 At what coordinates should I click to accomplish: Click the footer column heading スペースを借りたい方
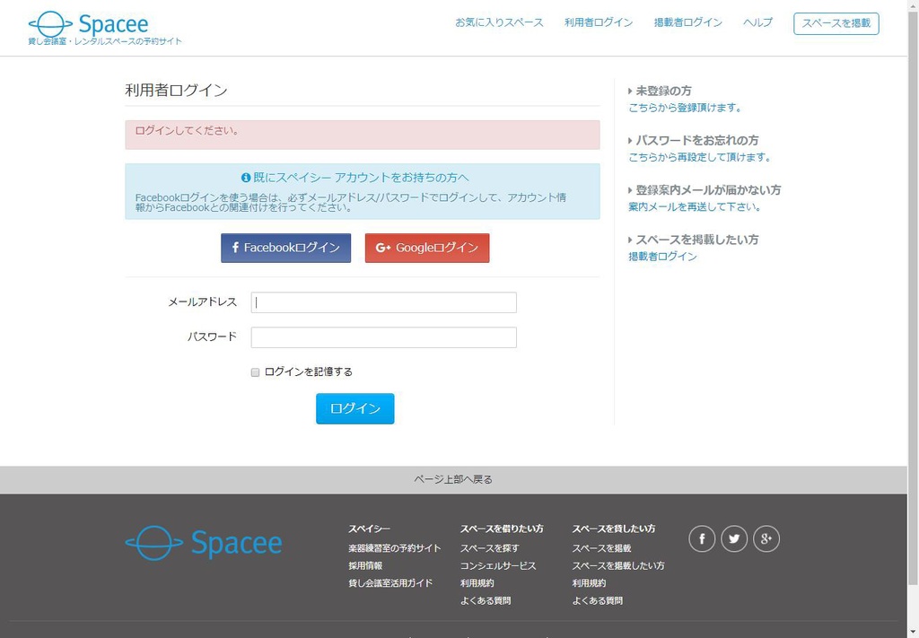coord(502,529)
